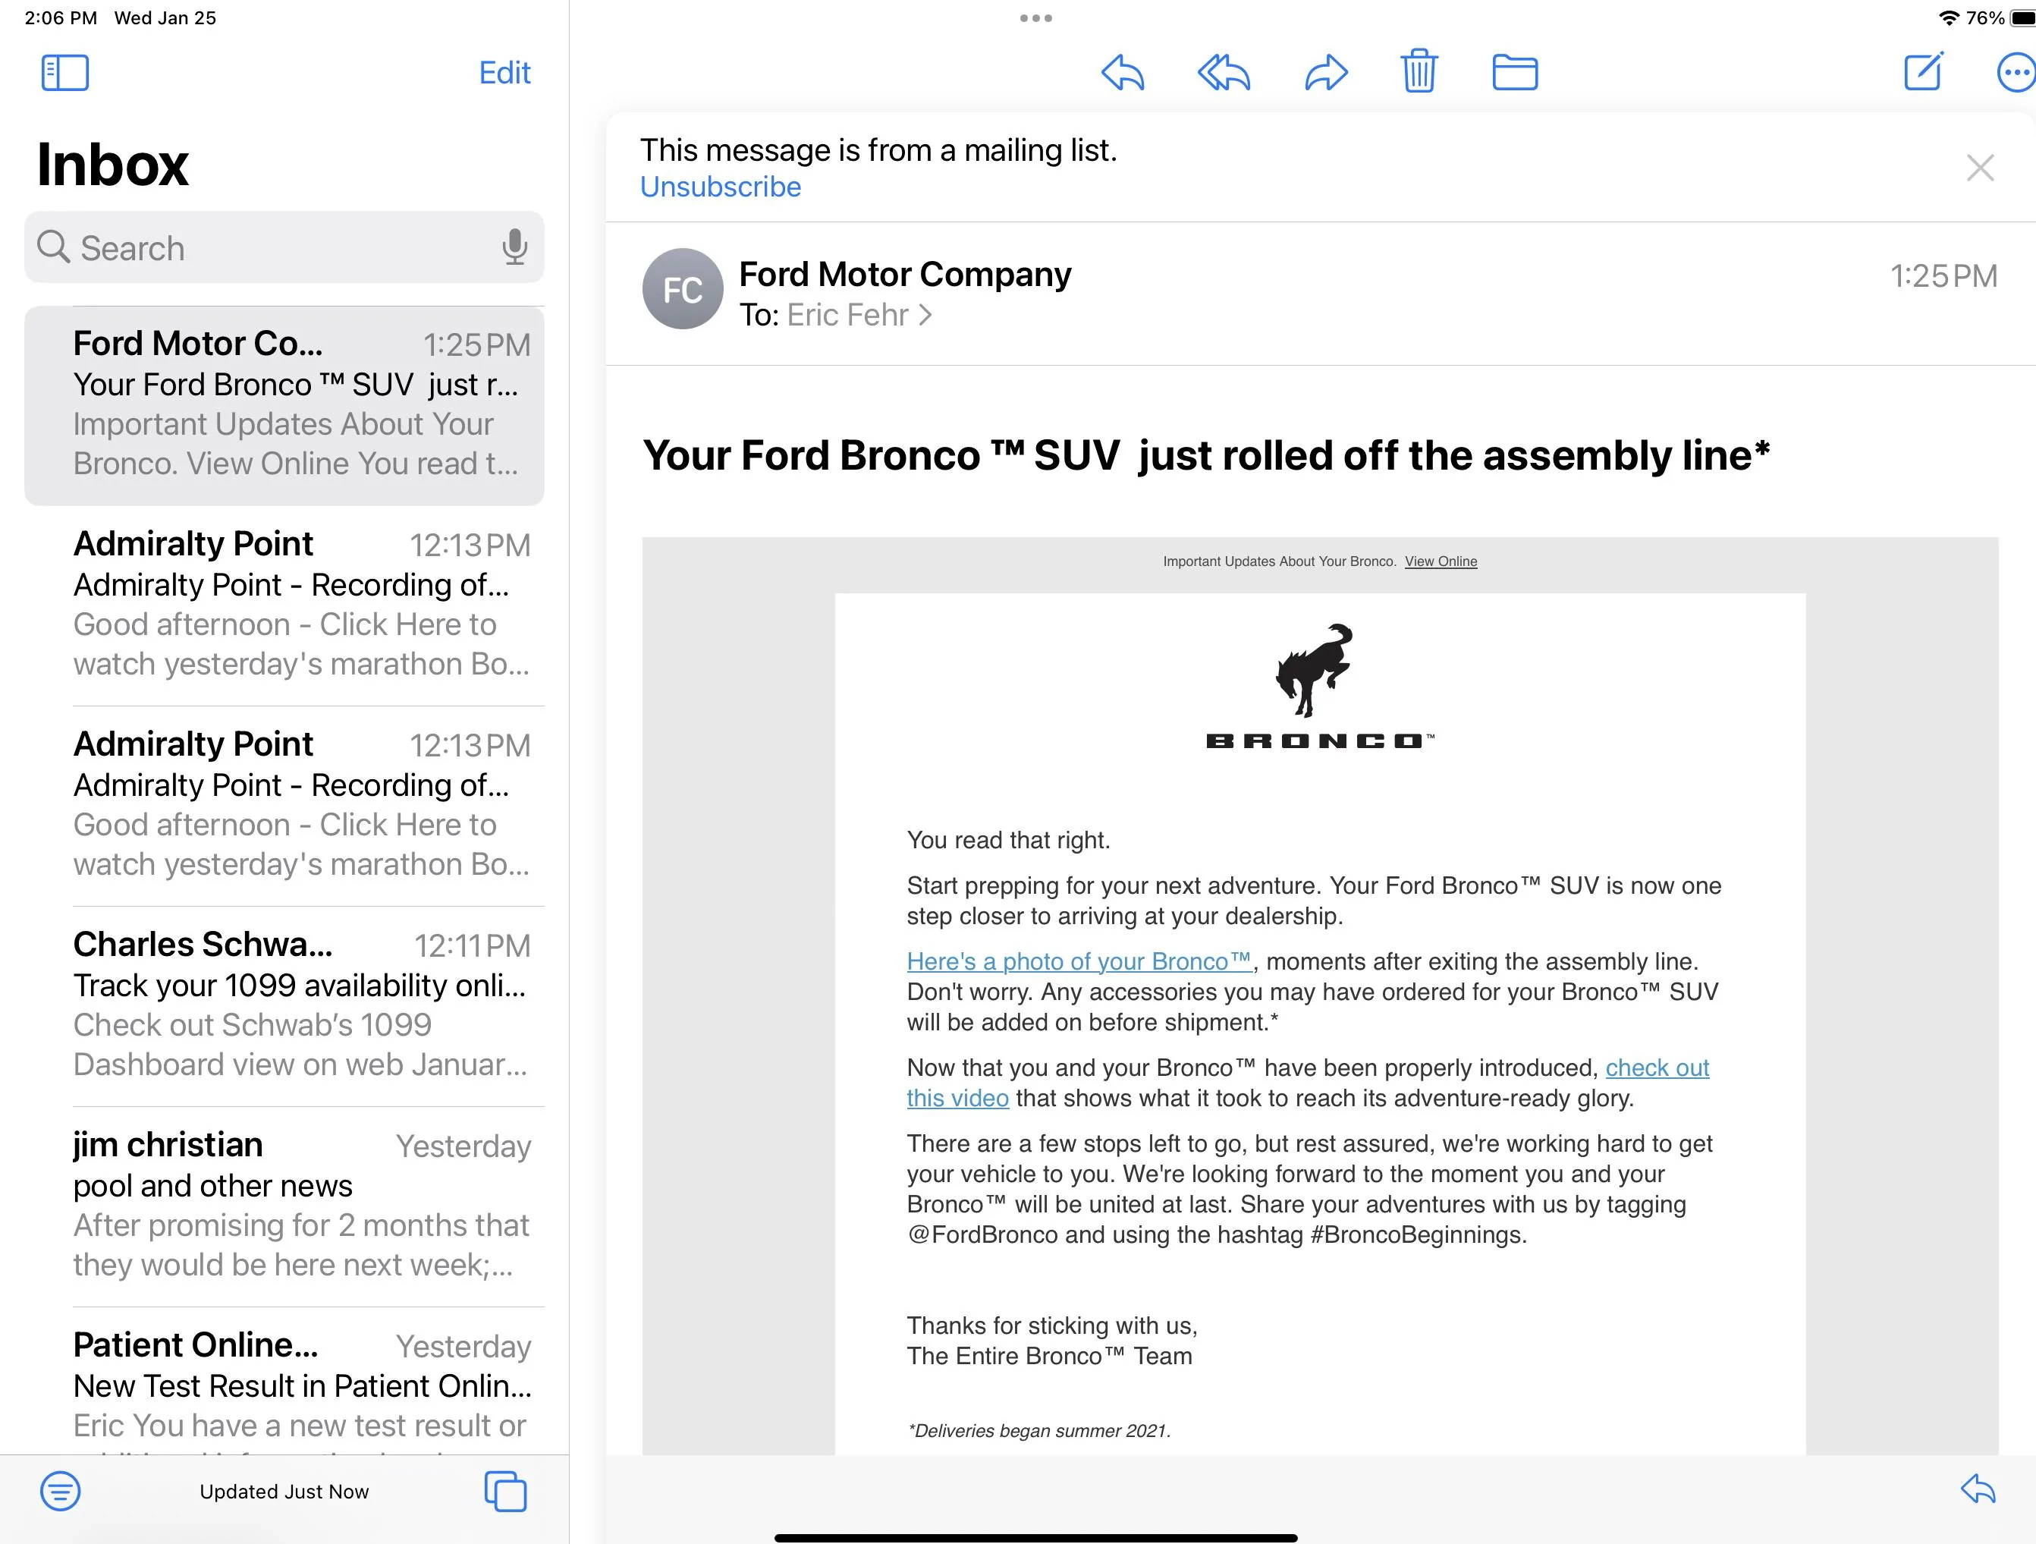The image size is (2036, 1544).
Task: Compose a new message
Action: (x=1924, y=71)
